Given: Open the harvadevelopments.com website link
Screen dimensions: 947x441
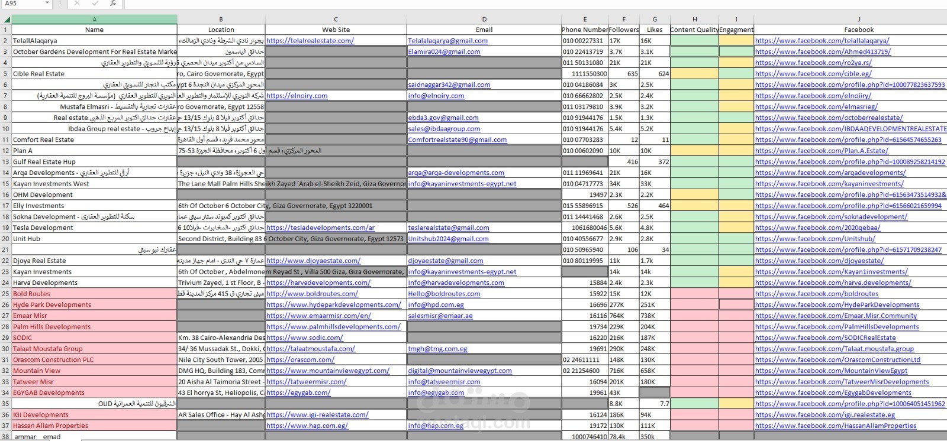Looking at the screenshot, I should coord(318,283).
